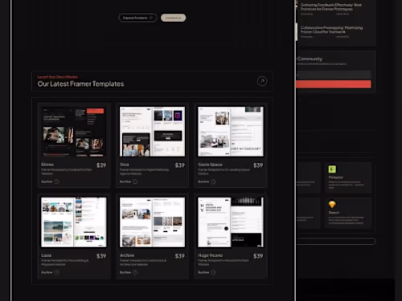
Task: Open the Hugo Vicario template thumbnail
Action: click(x=231, y=222)
